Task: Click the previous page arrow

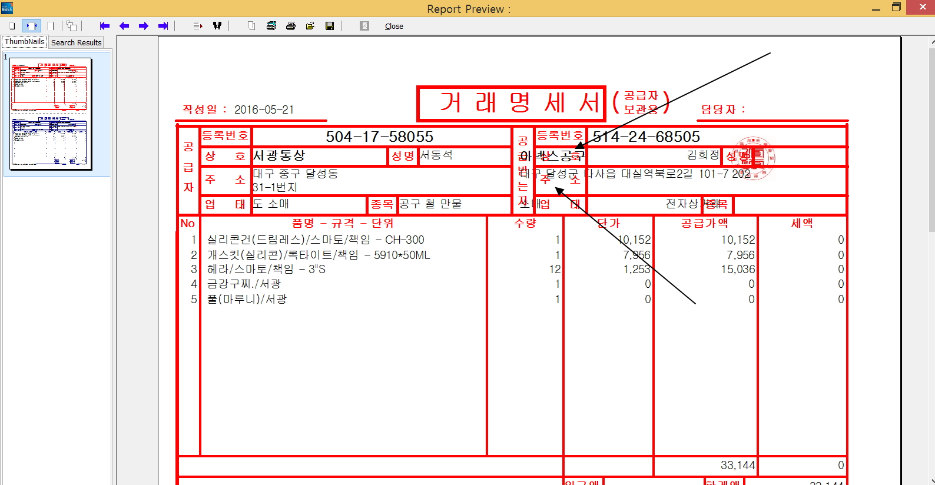Action: 124,26
